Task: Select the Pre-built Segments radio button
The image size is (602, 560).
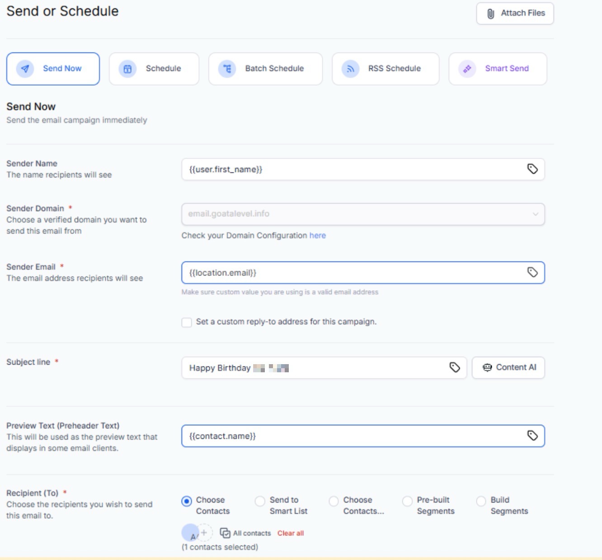Action: 407,501
